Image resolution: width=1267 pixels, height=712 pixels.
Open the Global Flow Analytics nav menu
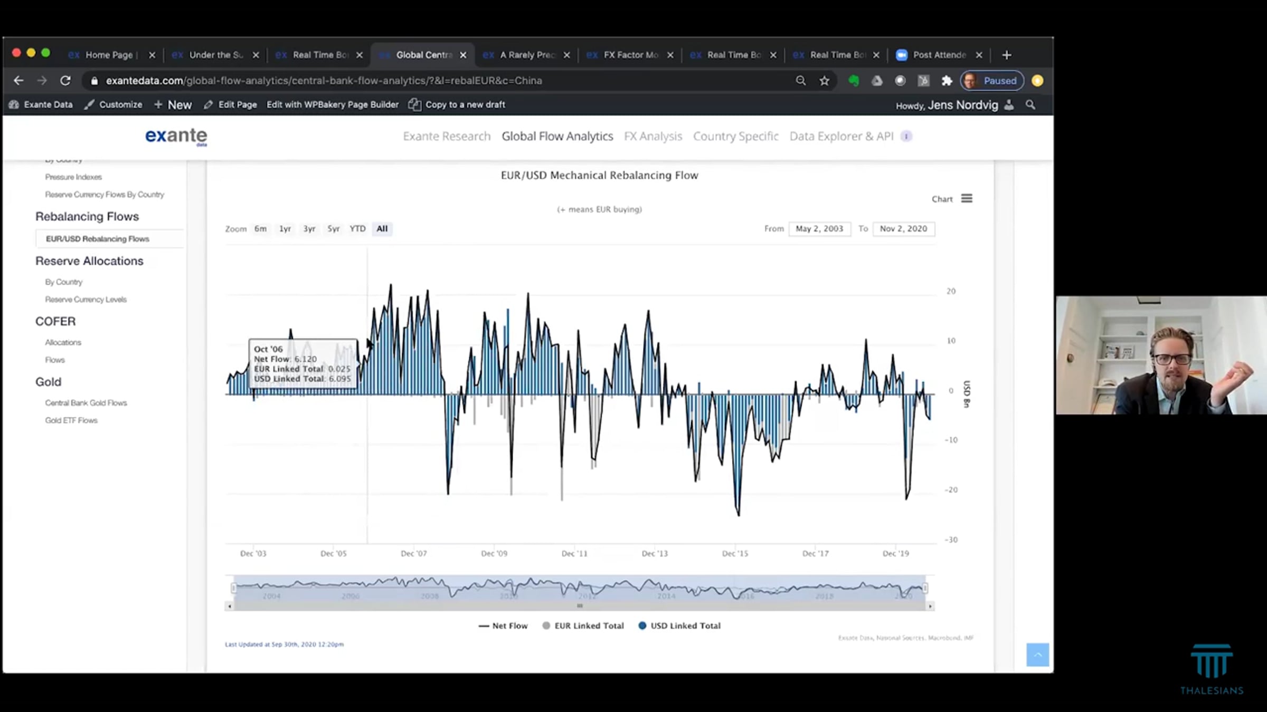(557, 136)
